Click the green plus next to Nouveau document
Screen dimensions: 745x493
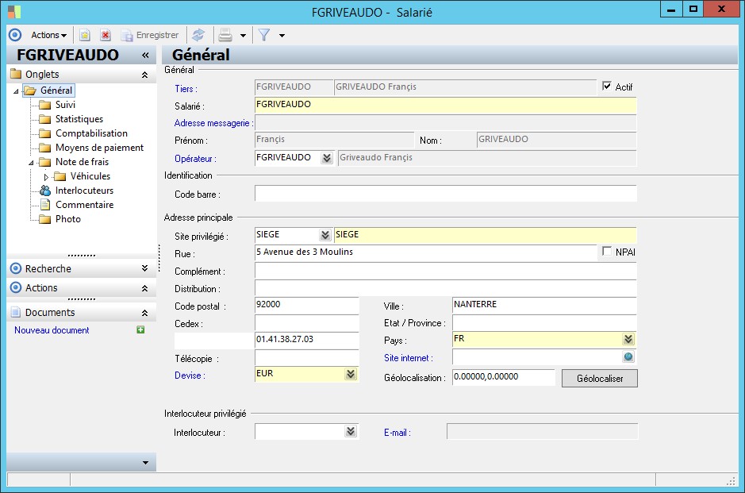(140, 329)
